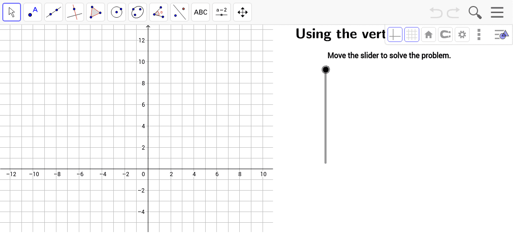This screenshot has height=233, width=513.
Task: Select the Polygon tool
Action: (x=96, y=12)
